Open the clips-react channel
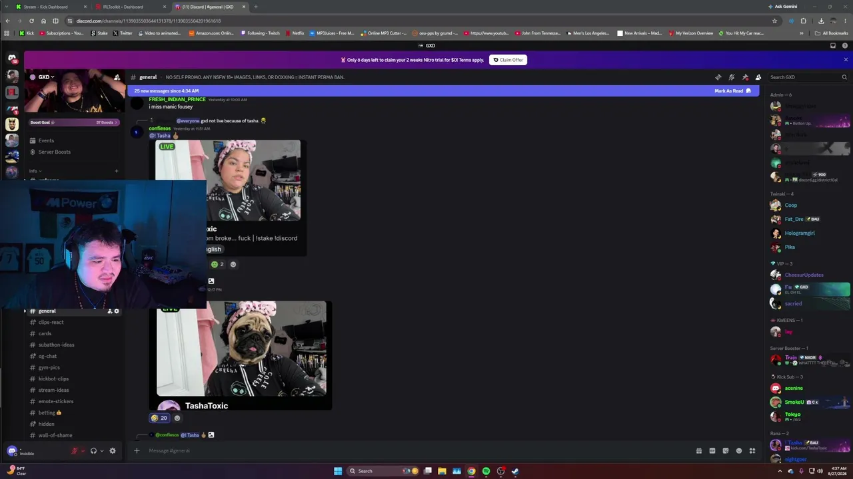The height and width of the screenshot is (479, 853). point(51,322)
